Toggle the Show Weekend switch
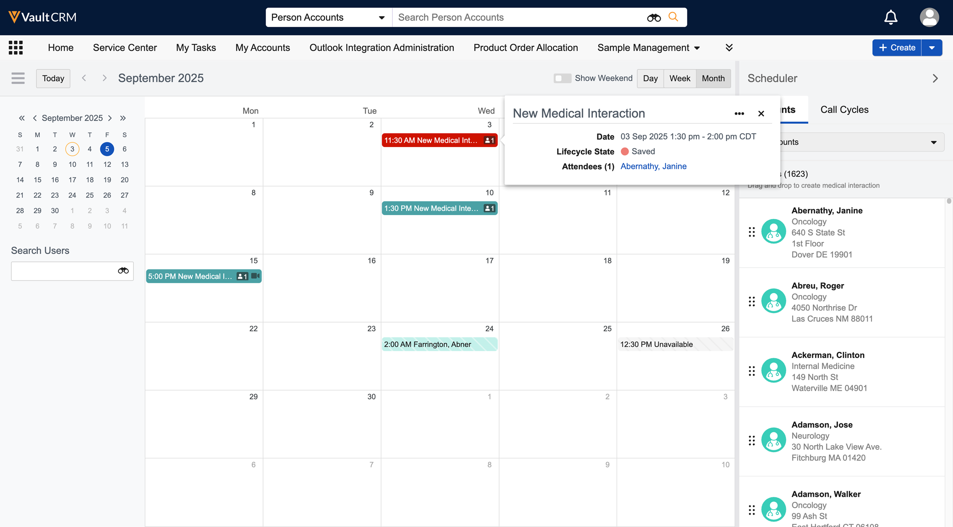 click(562, 78)
